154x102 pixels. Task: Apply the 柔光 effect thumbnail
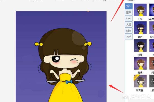[x=140, y=10]
